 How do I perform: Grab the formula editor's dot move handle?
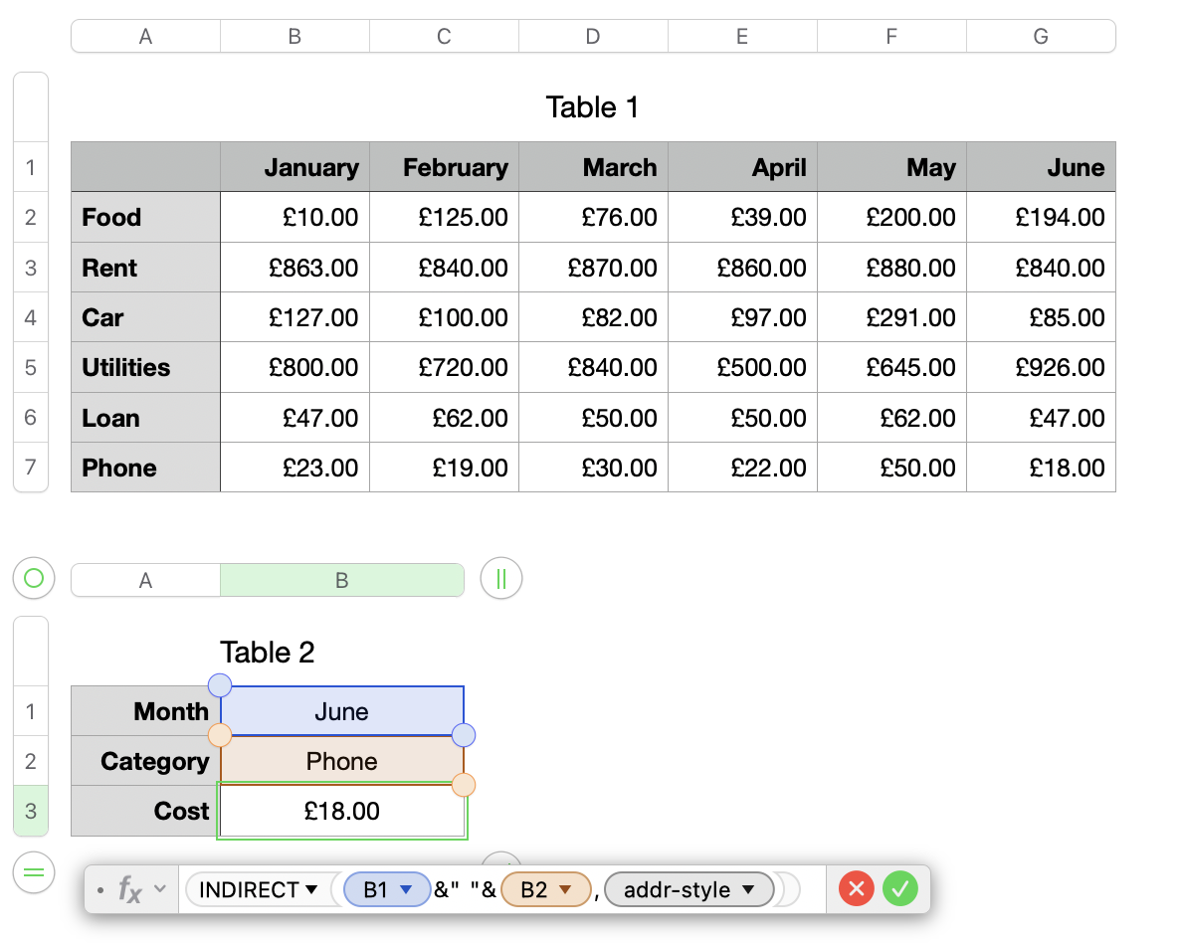pos(100,889)
